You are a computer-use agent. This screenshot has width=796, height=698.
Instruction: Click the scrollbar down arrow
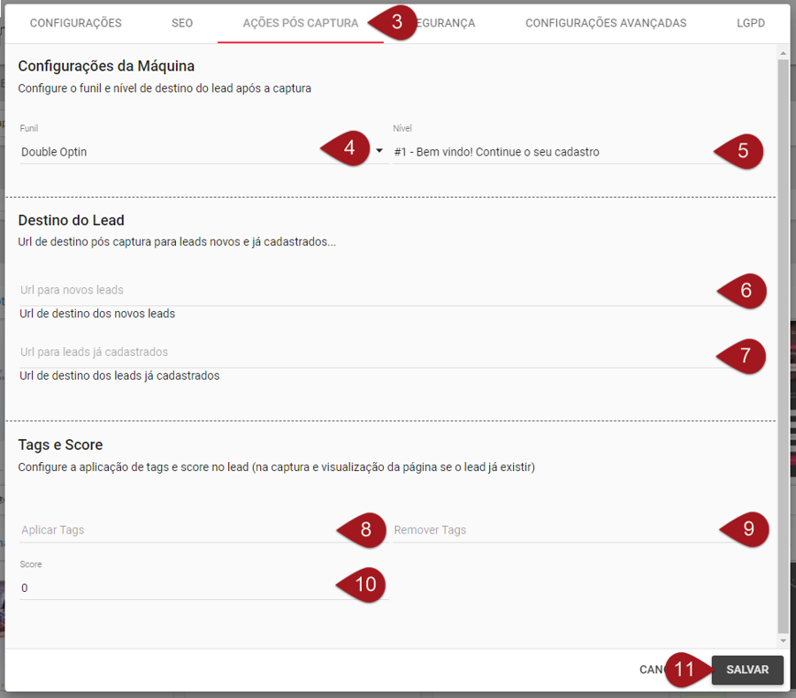pyautogui.click(x=783, y=640)
